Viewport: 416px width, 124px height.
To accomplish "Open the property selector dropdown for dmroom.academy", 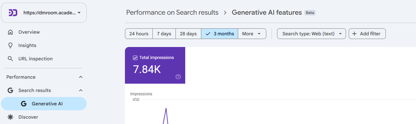I will click(44, 13).
